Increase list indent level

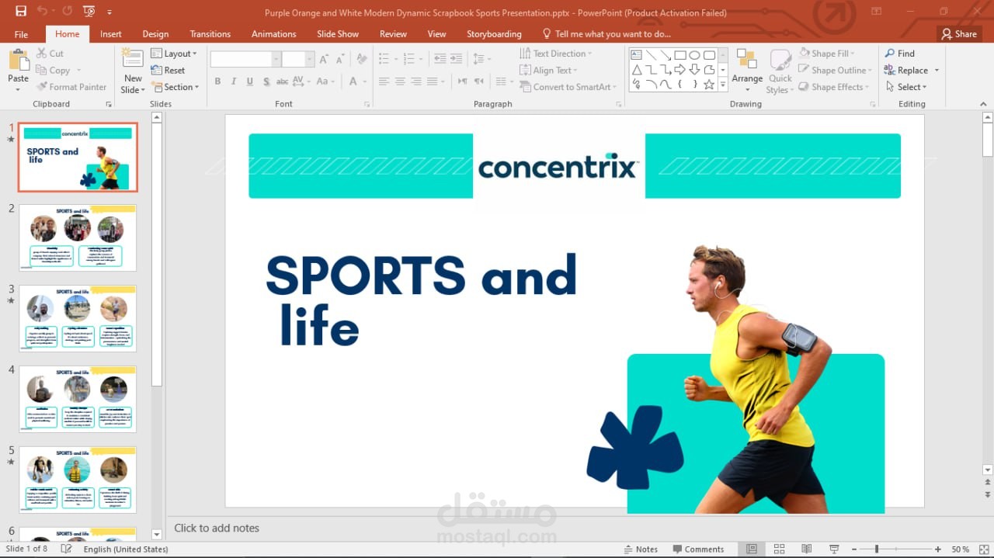pyautogui.click(x=457, y=59)
